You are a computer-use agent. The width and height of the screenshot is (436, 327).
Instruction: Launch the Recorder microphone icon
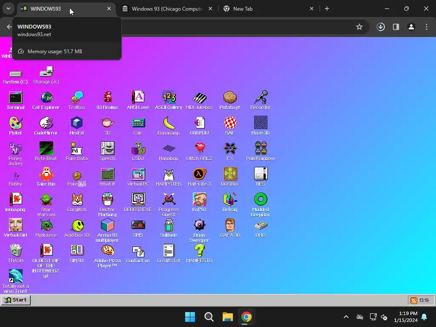click(260, 100)
